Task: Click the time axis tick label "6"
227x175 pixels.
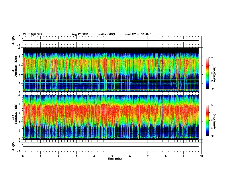Action: click(130, 156)
